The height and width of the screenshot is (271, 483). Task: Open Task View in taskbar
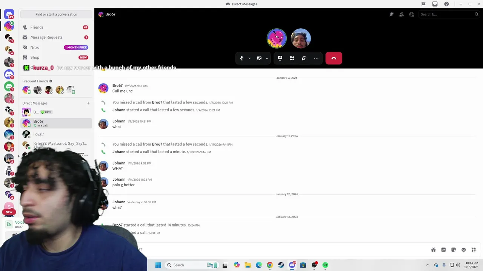225,265
